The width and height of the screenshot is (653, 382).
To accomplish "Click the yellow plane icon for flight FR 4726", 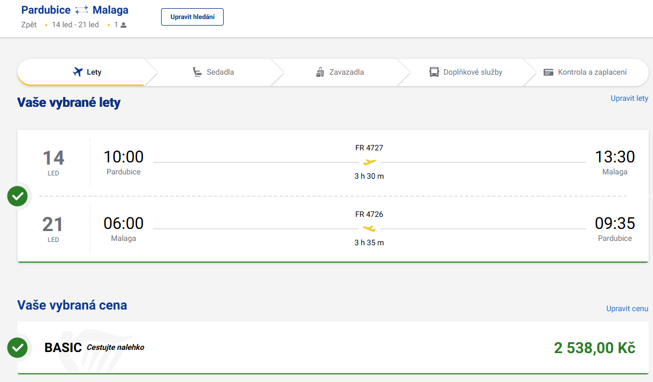I will click(x=369, y=228).
